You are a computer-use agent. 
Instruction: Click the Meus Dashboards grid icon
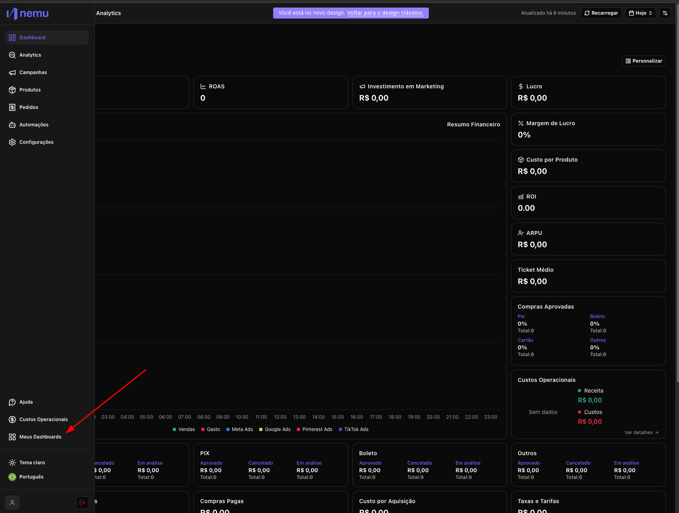coord(12,437)
